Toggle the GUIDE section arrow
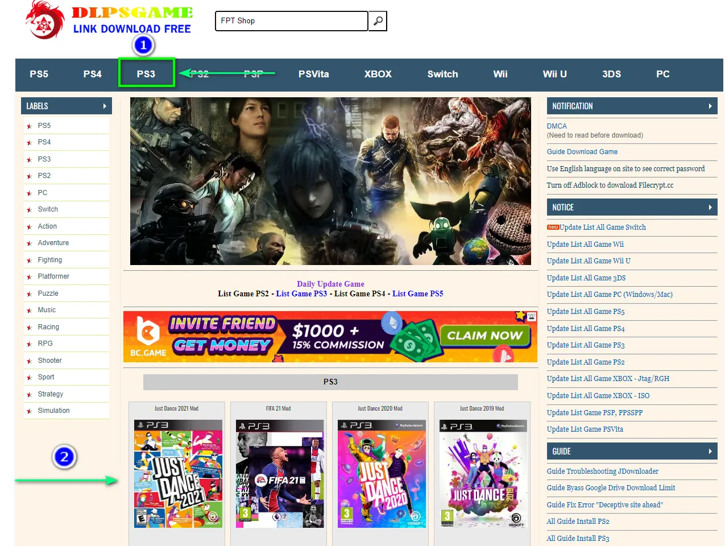 [x=710, y=452]
